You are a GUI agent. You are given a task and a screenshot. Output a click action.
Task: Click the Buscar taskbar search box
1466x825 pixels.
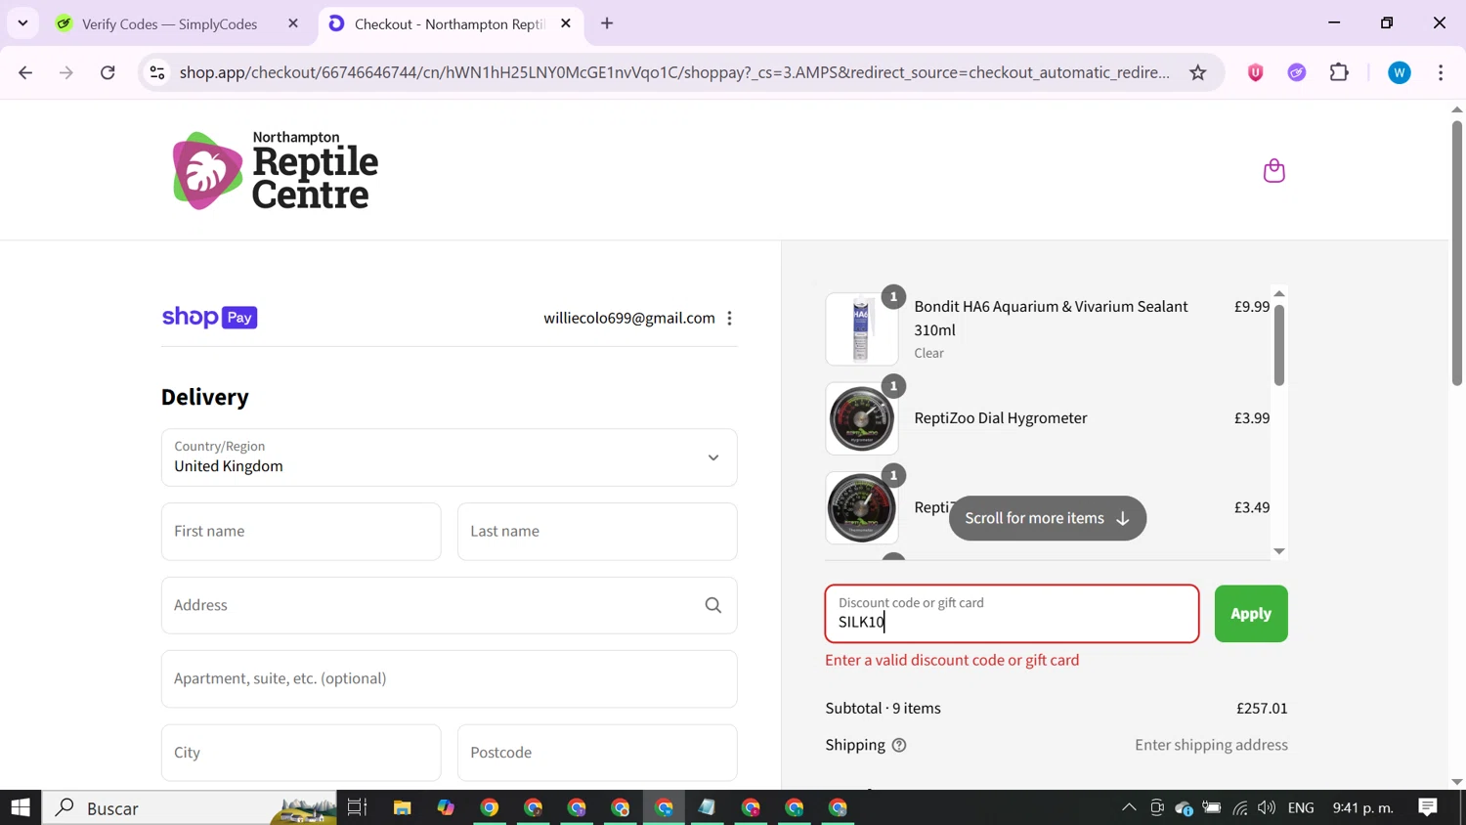click(190, 807)
